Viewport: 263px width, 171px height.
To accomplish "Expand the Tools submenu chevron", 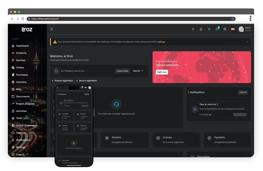I will [42, 118].
